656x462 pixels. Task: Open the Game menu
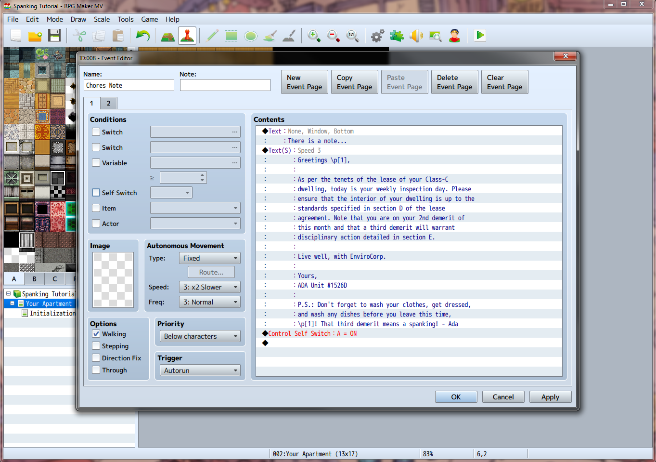pyautogui.click(x=150, y=19)
